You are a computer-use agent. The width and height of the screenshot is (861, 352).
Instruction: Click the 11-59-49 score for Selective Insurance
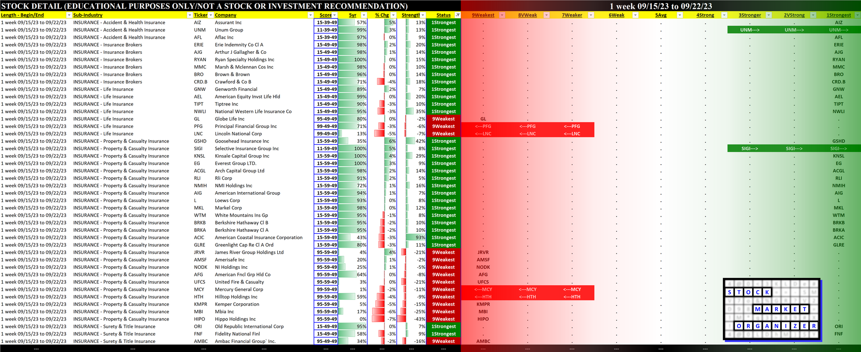[326, 149]
